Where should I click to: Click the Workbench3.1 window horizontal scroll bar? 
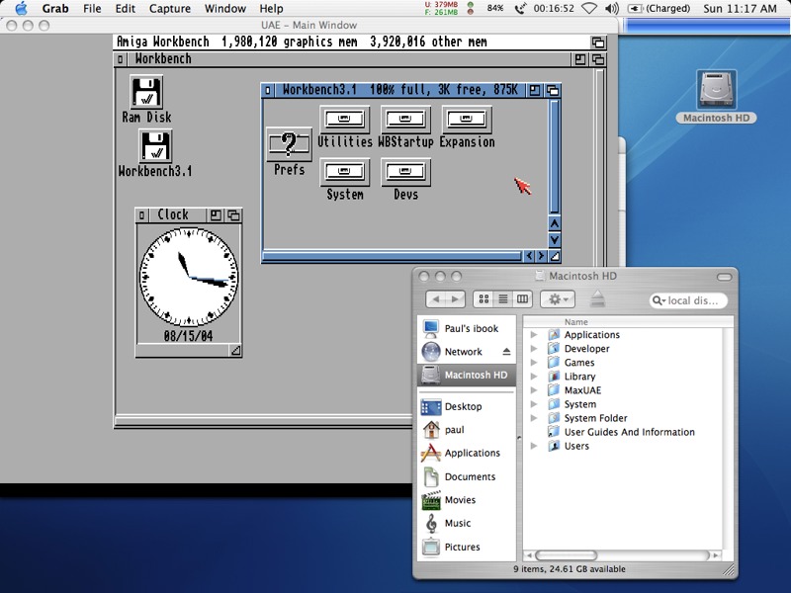click(392, 256)
